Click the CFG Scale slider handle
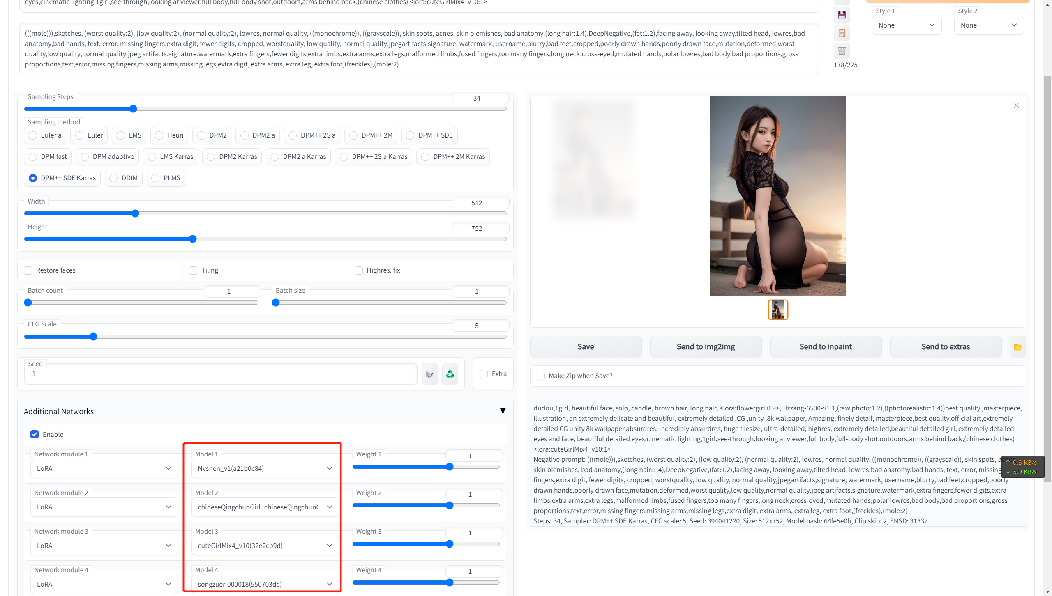The image size is (1052, 596). coord(93,337)
